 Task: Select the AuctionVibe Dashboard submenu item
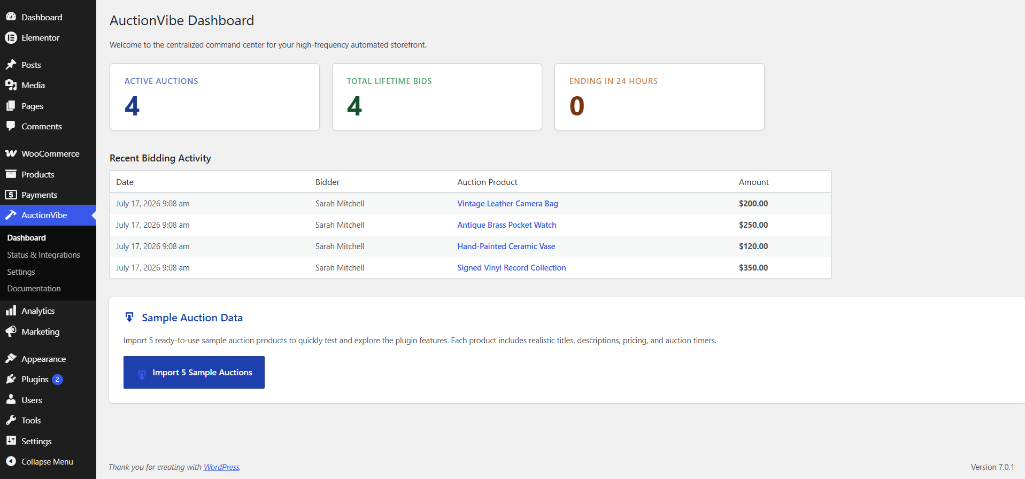[x=26, y=238]
